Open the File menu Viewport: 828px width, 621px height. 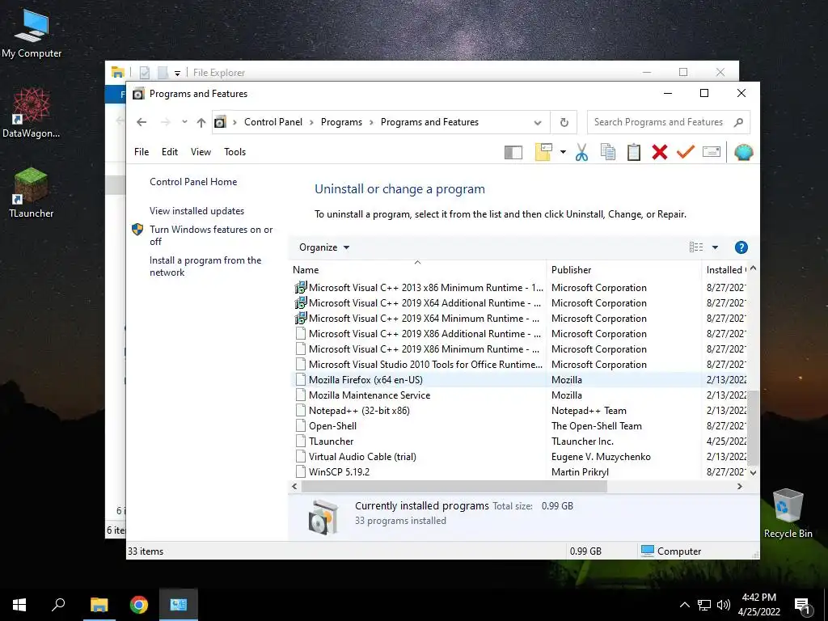[142, 152]
